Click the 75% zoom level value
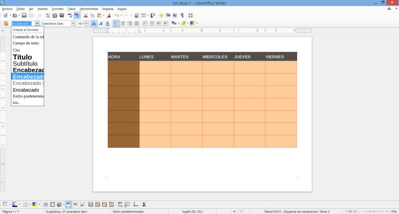The image size is (399, 214). [394, 211]
